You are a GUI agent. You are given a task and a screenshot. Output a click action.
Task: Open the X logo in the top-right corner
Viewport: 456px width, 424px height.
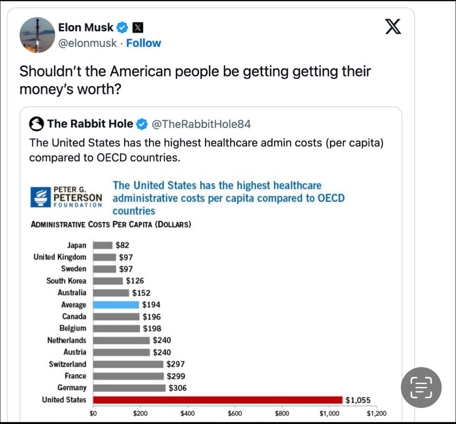pos(393,26)
